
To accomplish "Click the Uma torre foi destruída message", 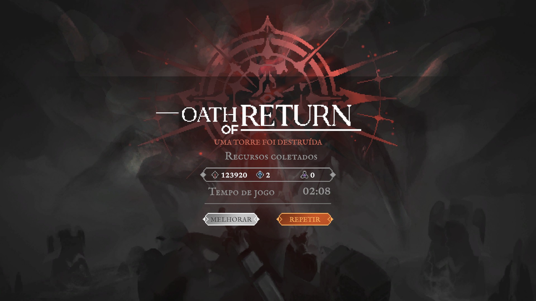I will [268, 142].
